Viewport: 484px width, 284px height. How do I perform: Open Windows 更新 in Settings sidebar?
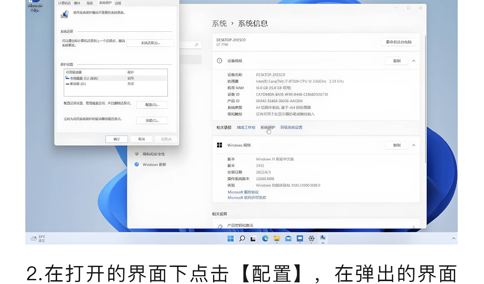[154, 165]
